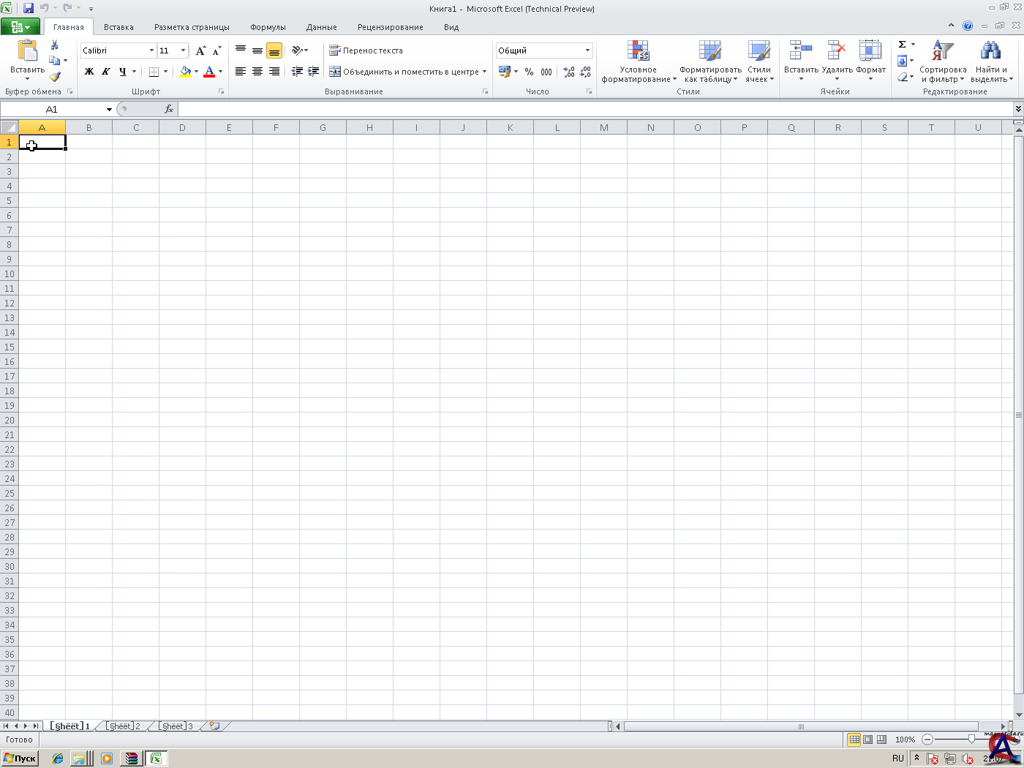The image size is (1024, 768).
Task: Switch to the Вид ribbon tab
Action: click(451, 27)
